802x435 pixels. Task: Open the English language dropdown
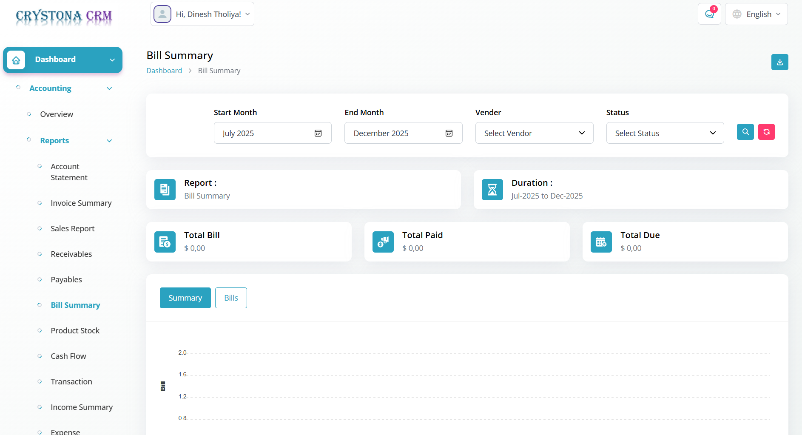tap(756, 14)
